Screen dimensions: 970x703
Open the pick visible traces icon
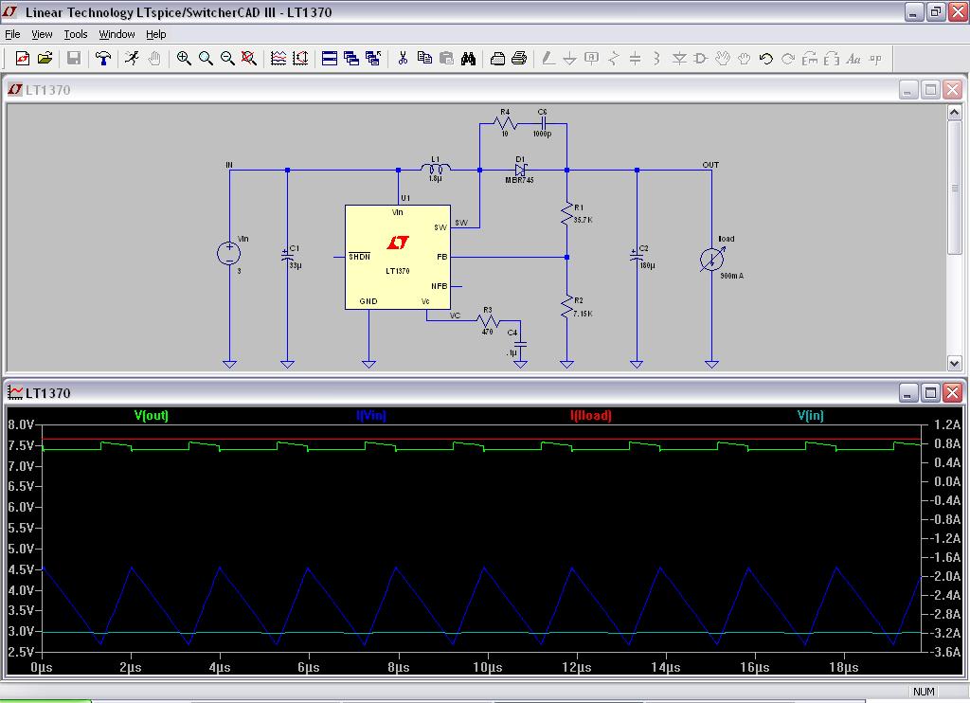point(278,58)
